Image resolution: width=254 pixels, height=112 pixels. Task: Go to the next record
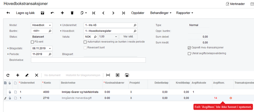[113, 13]
